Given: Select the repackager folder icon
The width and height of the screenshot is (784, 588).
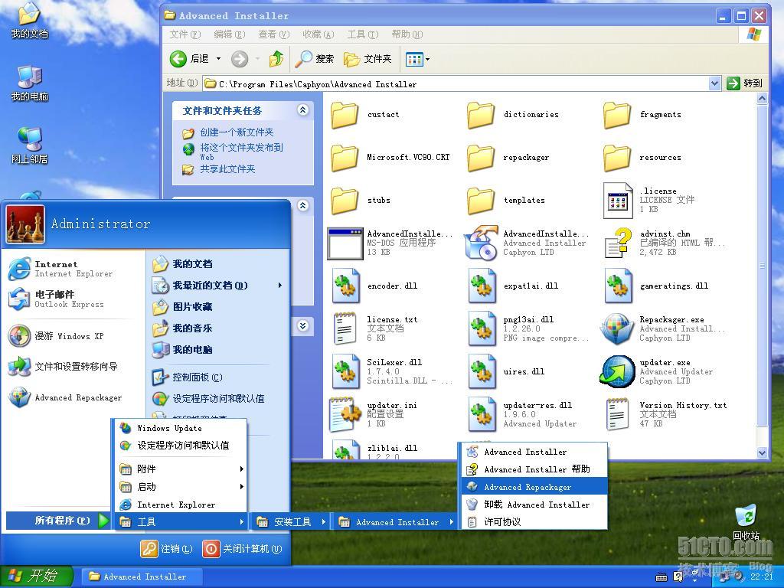Looking at the screenshot, I should (x=481, y=158).
